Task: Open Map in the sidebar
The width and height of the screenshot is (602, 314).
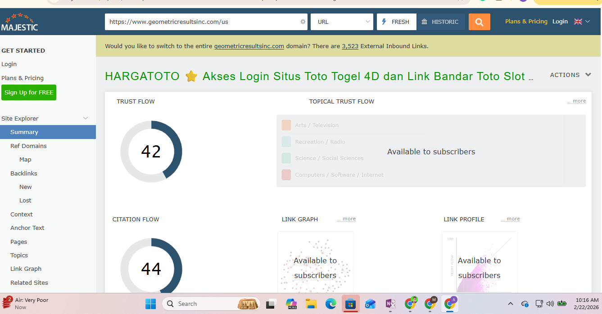Action: (x=25, y=159)
